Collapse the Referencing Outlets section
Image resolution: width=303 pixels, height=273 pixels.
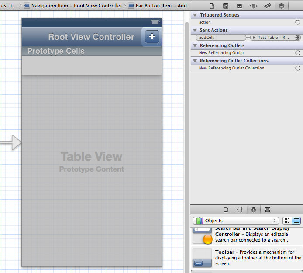coord(195,45)
